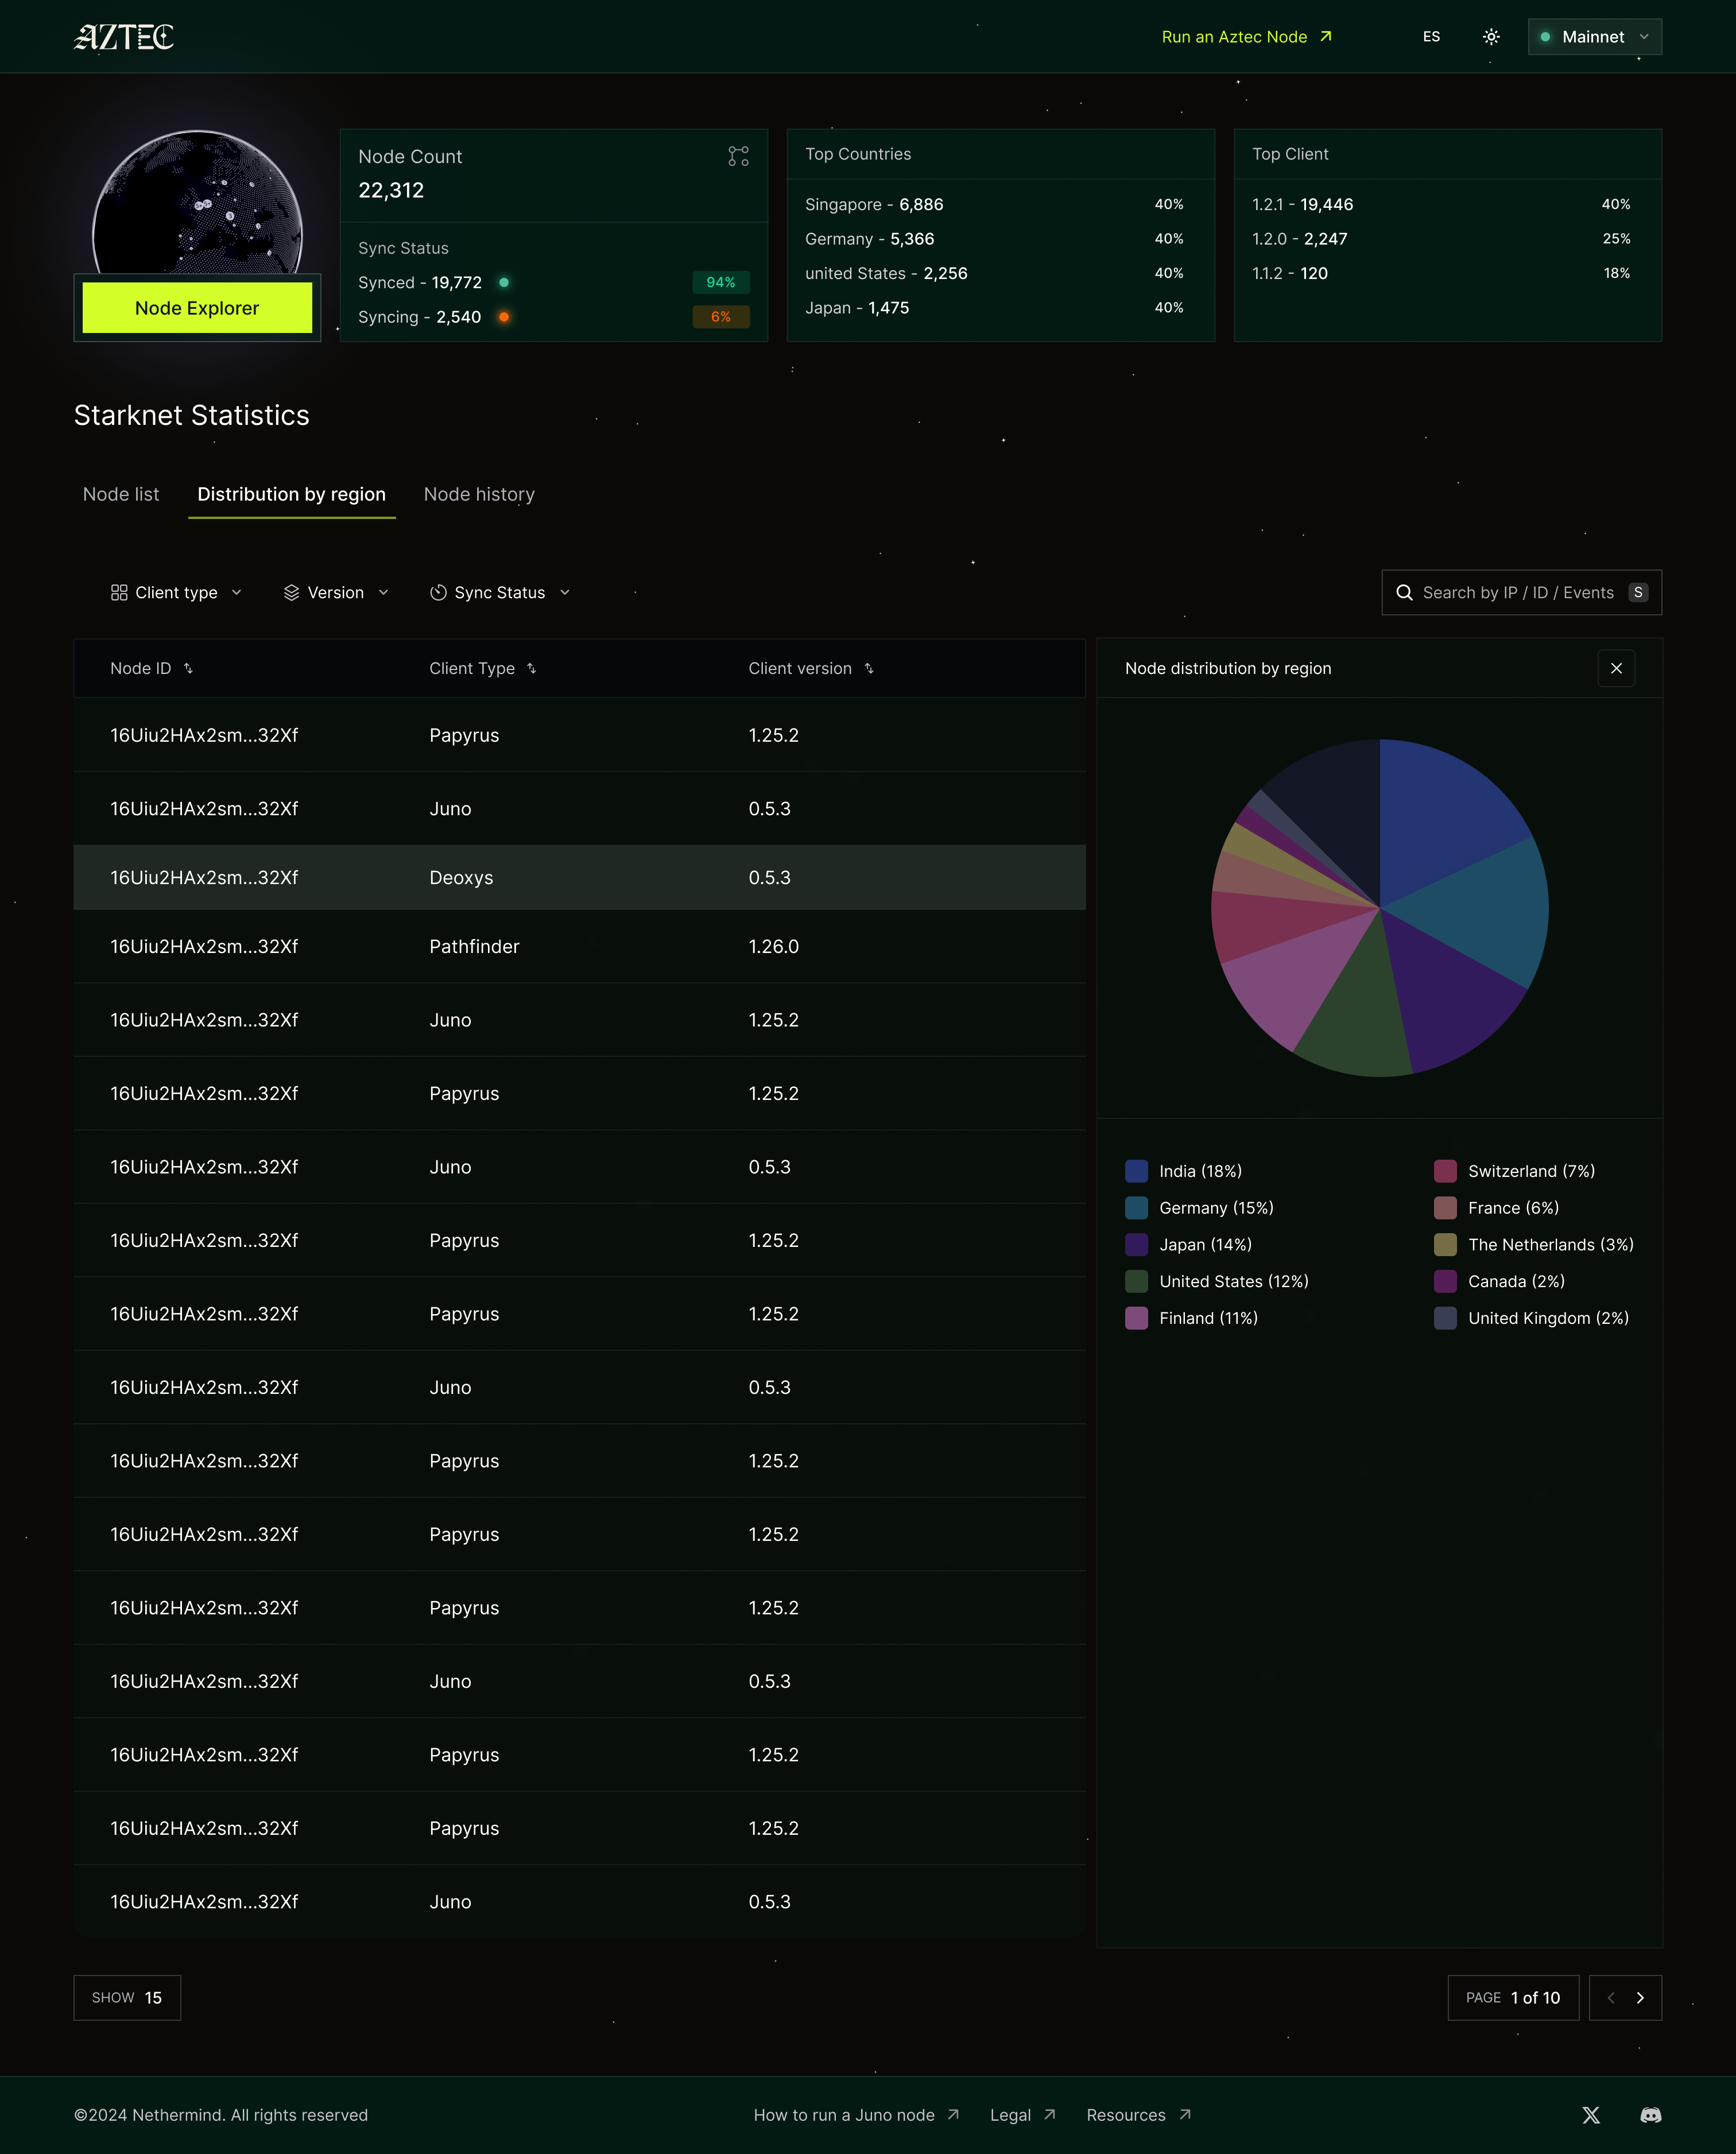Click the Node Explorer button
The width and height of the screenshot is (1736, 2154).
tap(197, 308)
